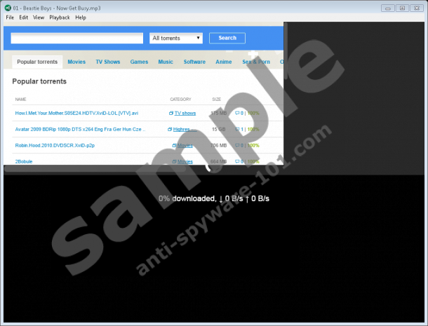This screenshot has width=428, height=326.
Task: Click the Highres category icon in Avatar row
Action: click(x=170, y=129)
